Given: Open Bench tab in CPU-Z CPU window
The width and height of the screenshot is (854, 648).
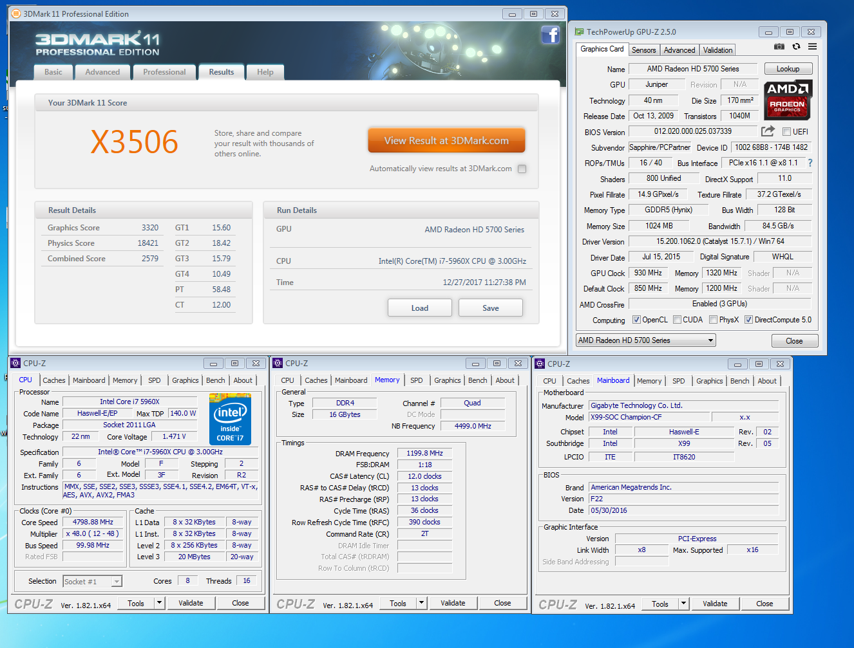Looking at the screenshot, I should 216,380.
